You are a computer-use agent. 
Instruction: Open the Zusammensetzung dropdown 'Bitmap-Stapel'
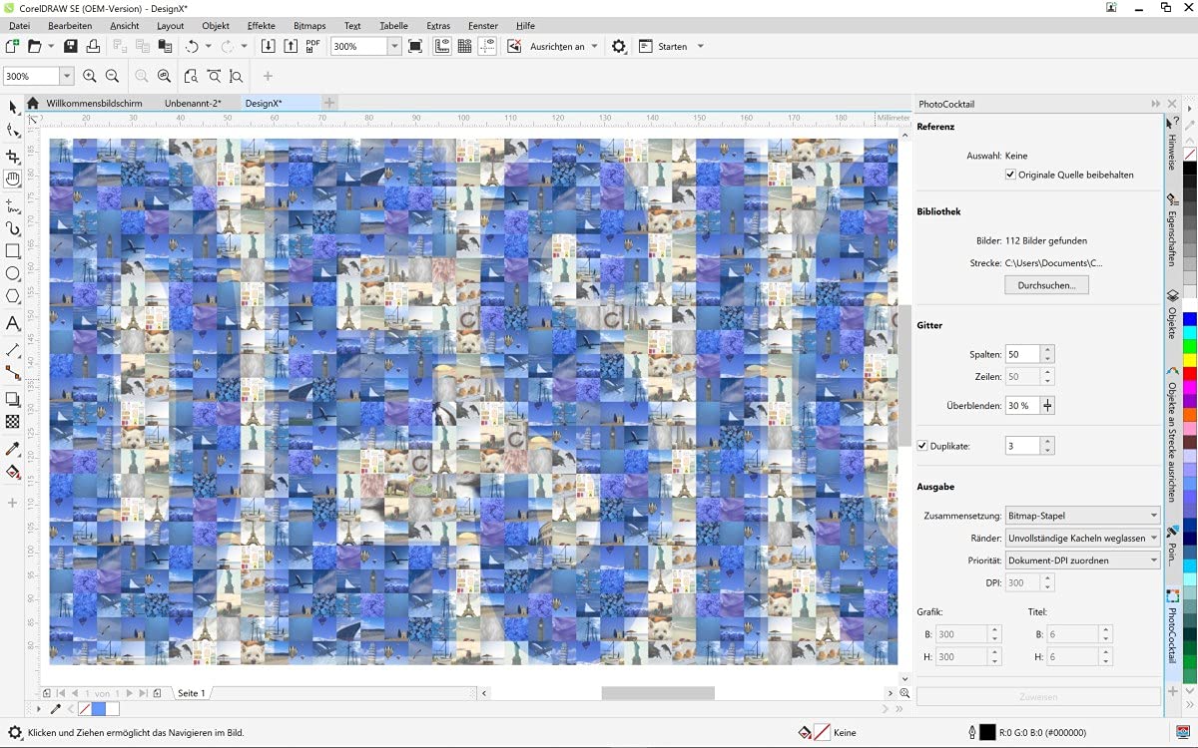1082,516
